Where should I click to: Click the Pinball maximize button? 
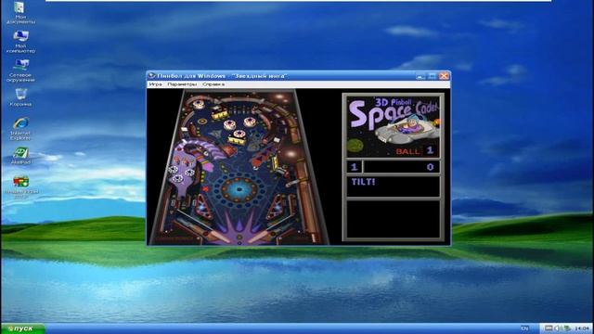[x=433, y=76]
